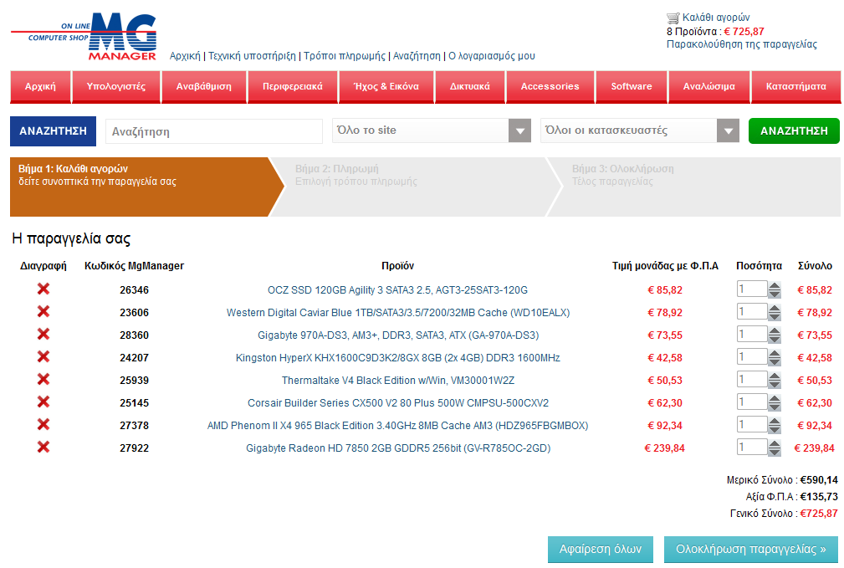Click the Αφαίρεση όλων button
The image size is (844, 568).
click(601, 549)
